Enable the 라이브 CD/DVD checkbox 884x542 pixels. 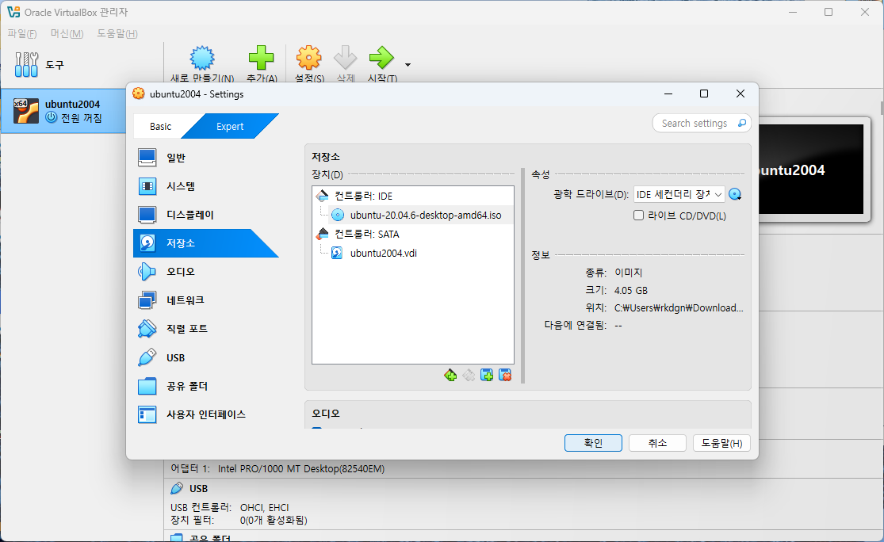[x=639, y=216]
